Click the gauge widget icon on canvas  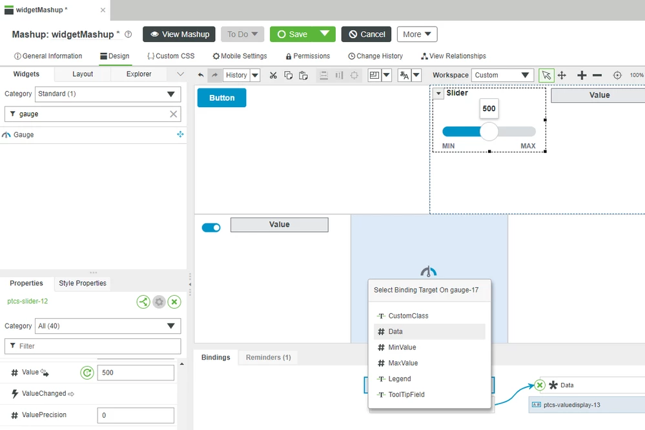pyautogui.click(x=429, y=272)
